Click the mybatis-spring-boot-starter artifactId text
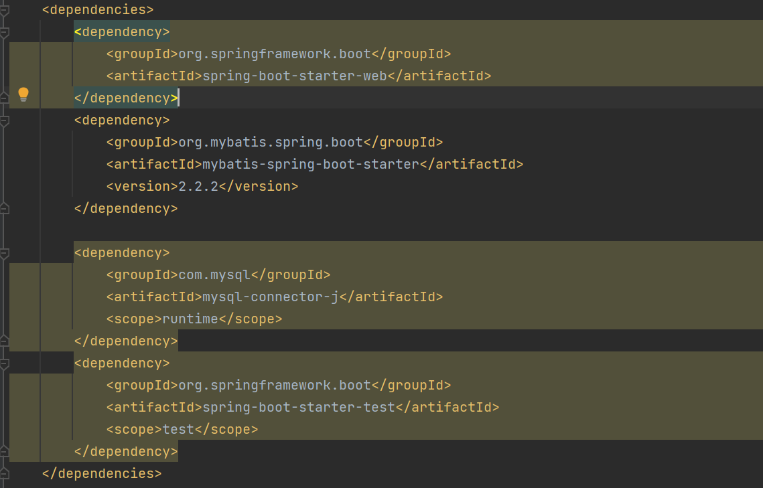The width and height of the screenshot is (763, 488). [310, 164]
